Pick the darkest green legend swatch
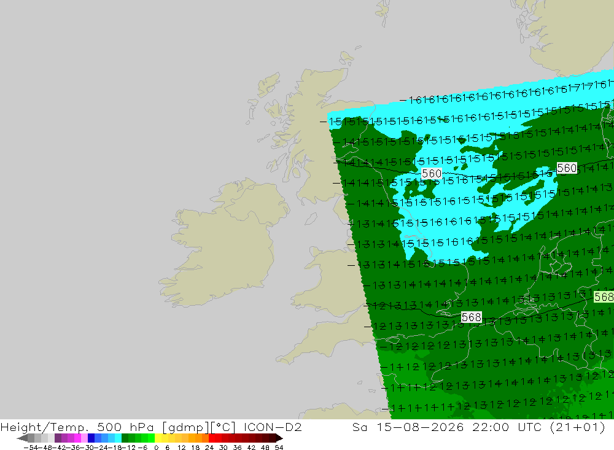614x450 pixels. pos(125,438)
